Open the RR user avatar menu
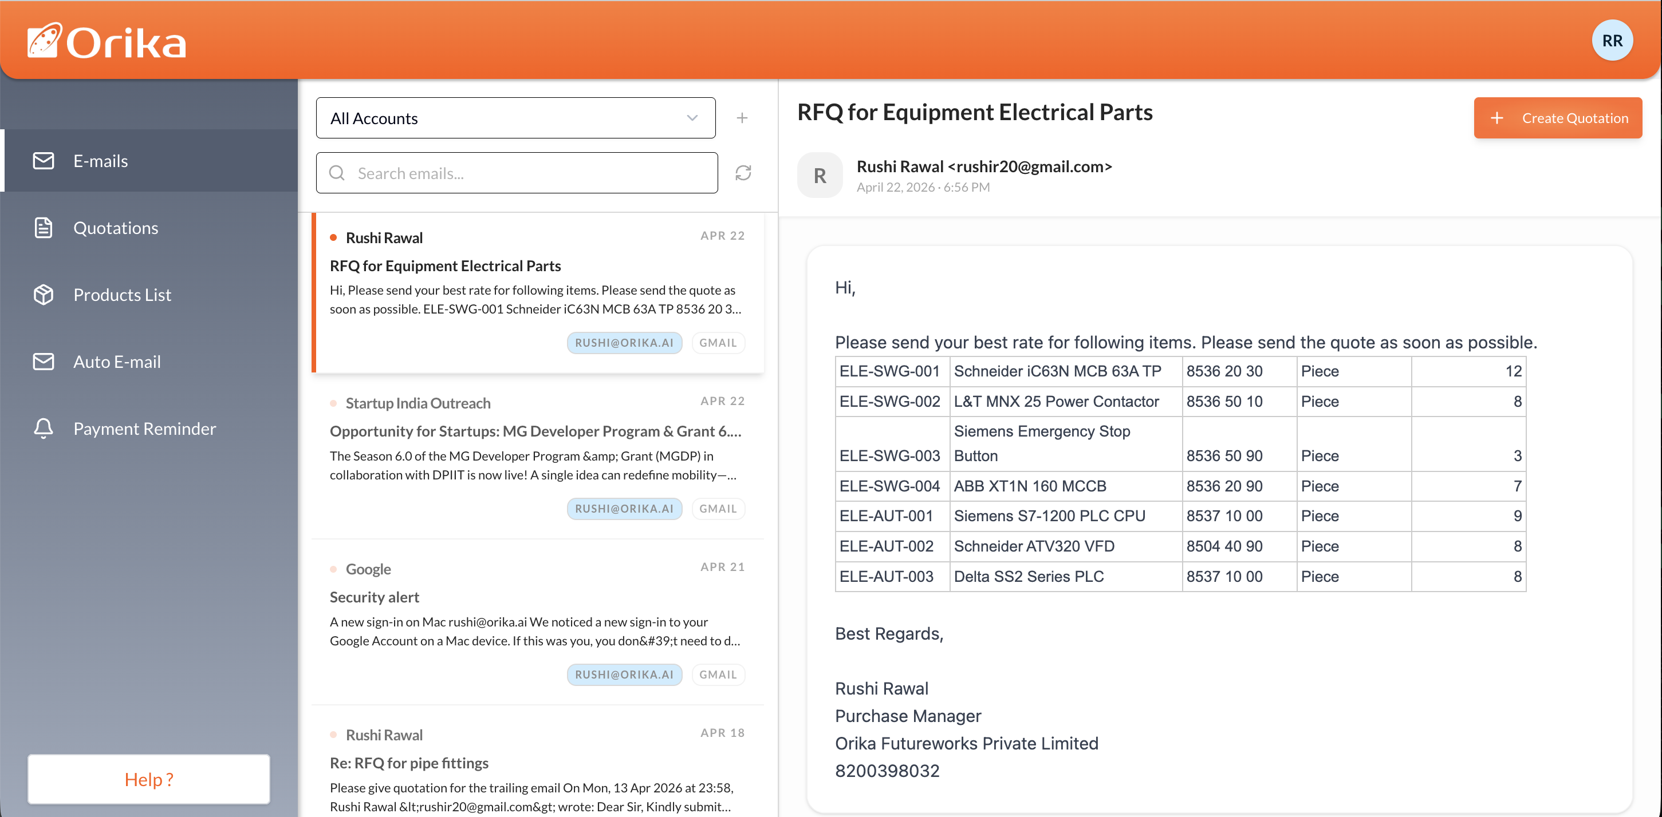This screenshot has width=1662, height=817. (1612, 41)
